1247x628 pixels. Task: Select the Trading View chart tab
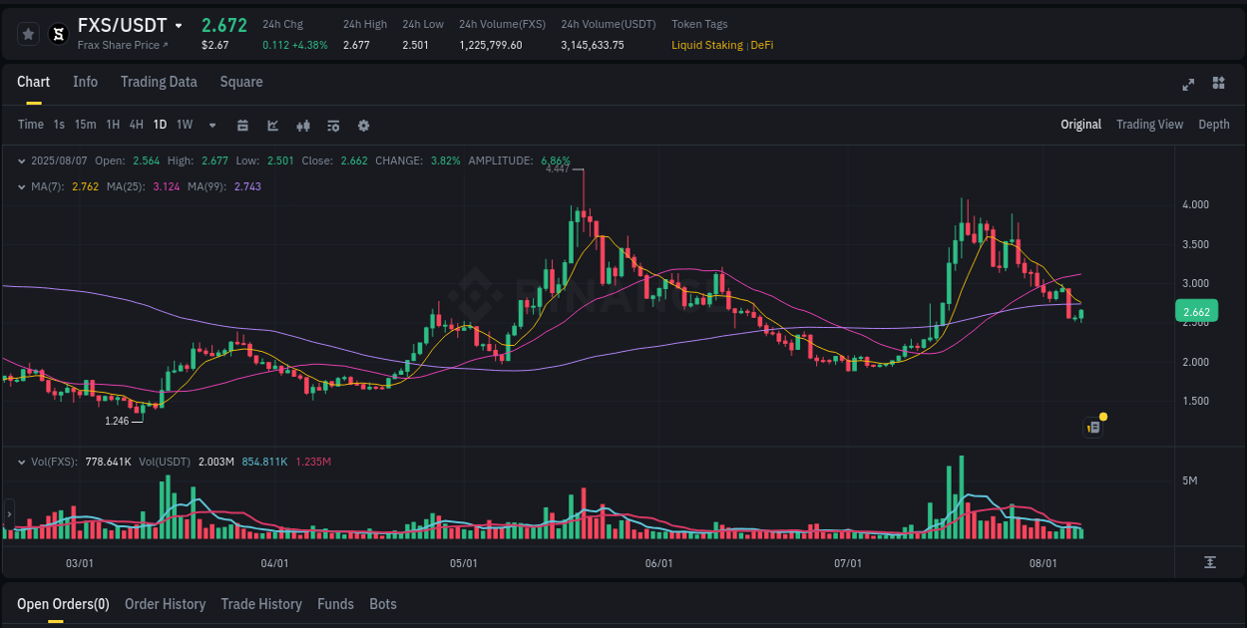[x=1149, y=125]
